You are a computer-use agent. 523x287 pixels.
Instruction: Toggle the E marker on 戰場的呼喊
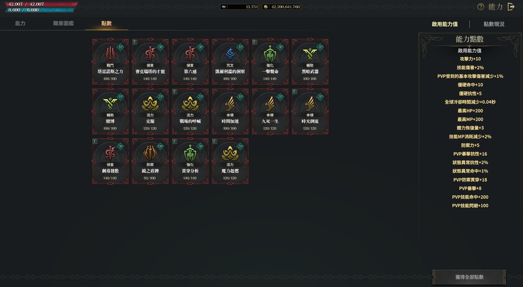tap(175, 92)
